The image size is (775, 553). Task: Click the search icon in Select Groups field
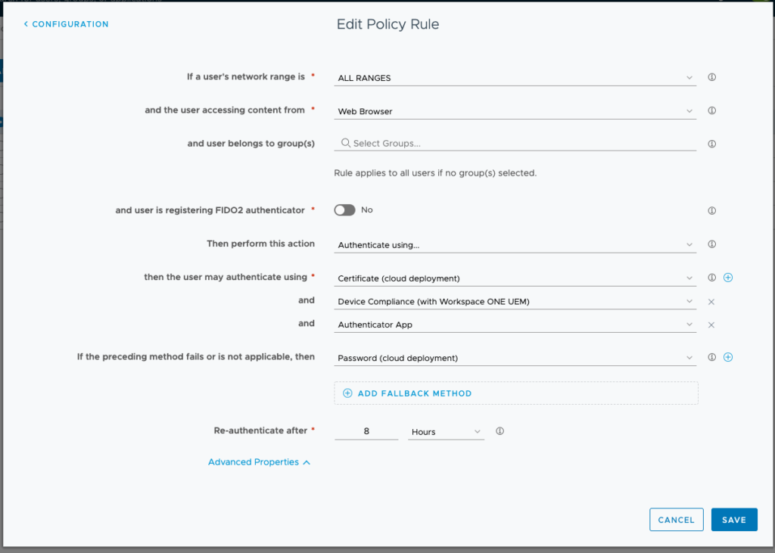click(344, 143)
